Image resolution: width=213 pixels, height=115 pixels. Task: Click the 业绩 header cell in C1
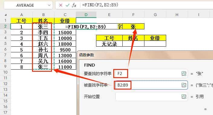(65, 21)
